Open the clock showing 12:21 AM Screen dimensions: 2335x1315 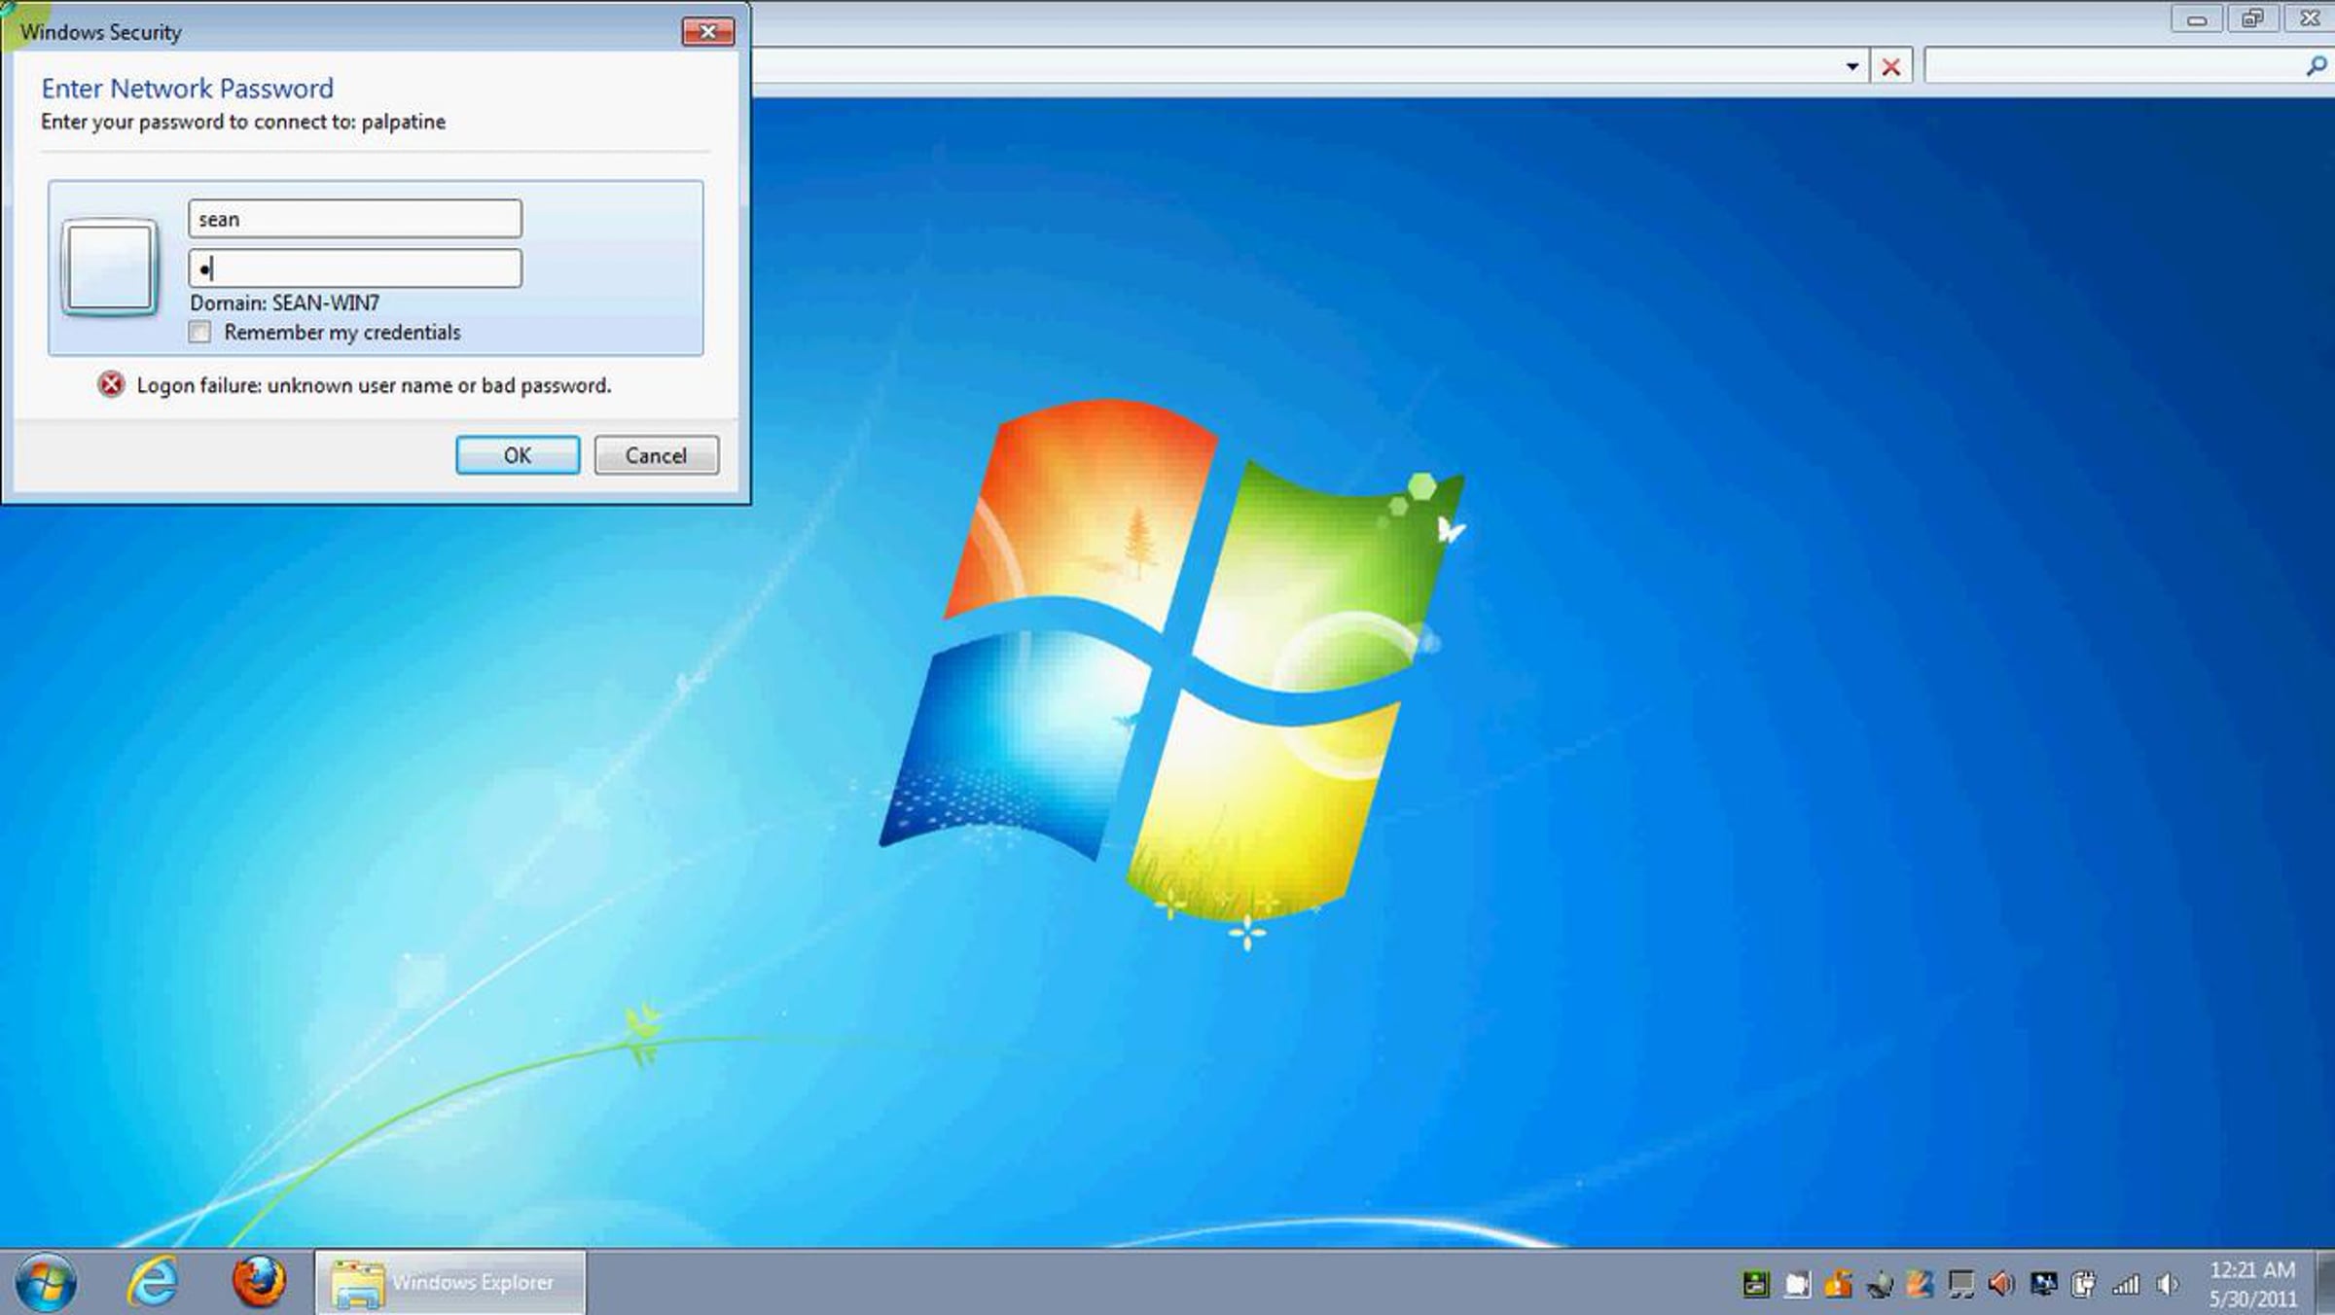[2251, 1284]
